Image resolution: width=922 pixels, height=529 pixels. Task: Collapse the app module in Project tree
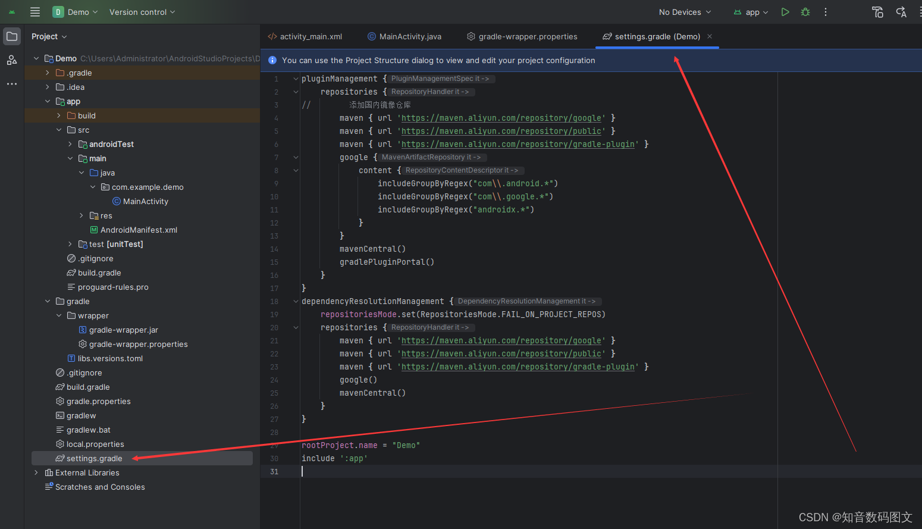pos(48,101)
